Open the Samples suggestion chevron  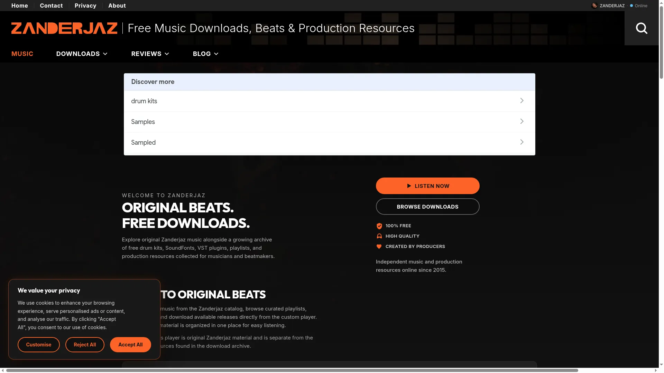click(x=522, y=121)
